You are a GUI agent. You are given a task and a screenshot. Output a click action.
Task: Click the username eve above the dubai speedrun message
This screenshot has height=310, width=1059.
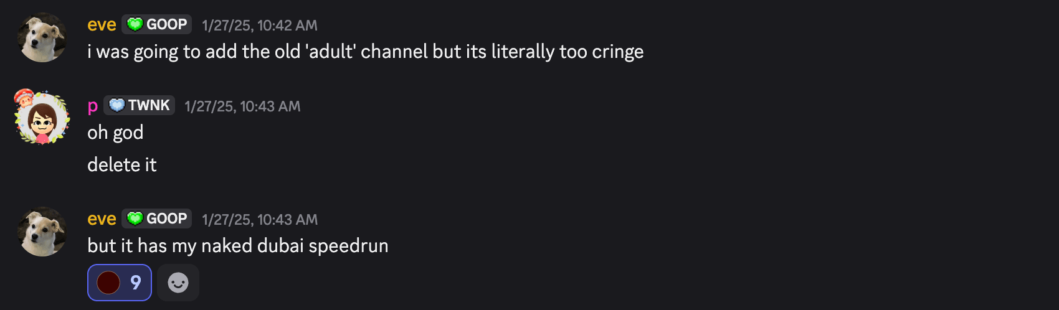pyautogui.click(x=102, y=219)
